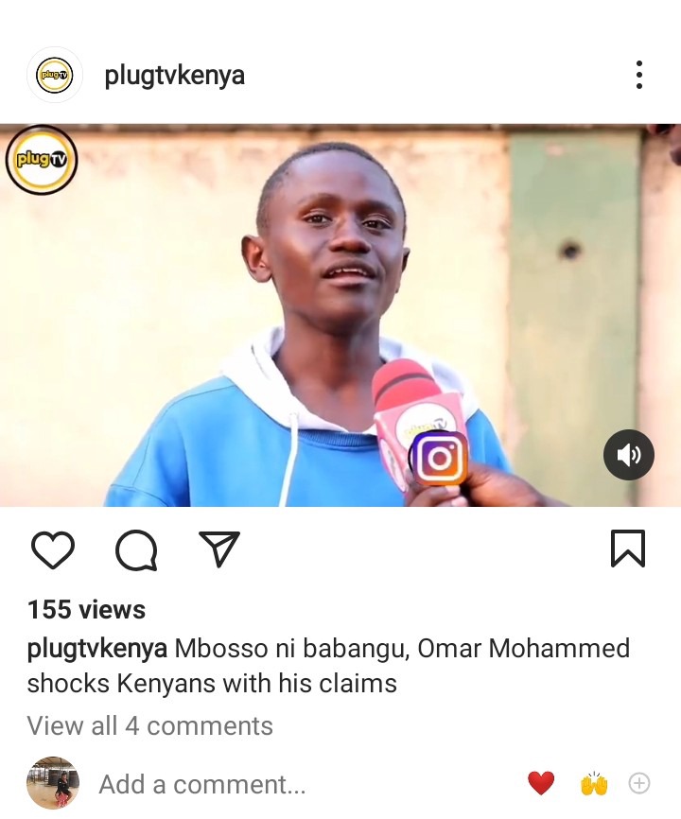Open the three-dot post options menu
The image size is (681, 819).
638,75
